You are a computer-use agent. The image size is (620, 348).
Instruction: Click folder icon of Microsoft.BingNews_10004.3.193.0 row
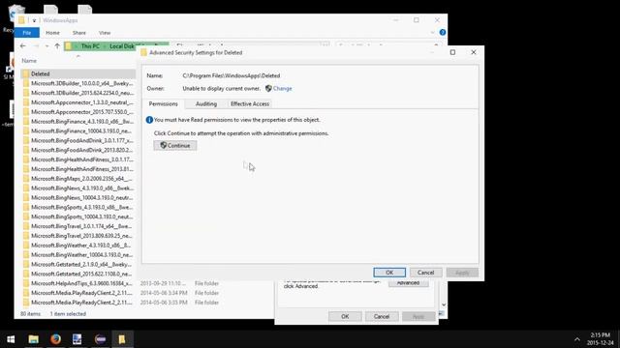pyautogui.click(x=26, y=197)
